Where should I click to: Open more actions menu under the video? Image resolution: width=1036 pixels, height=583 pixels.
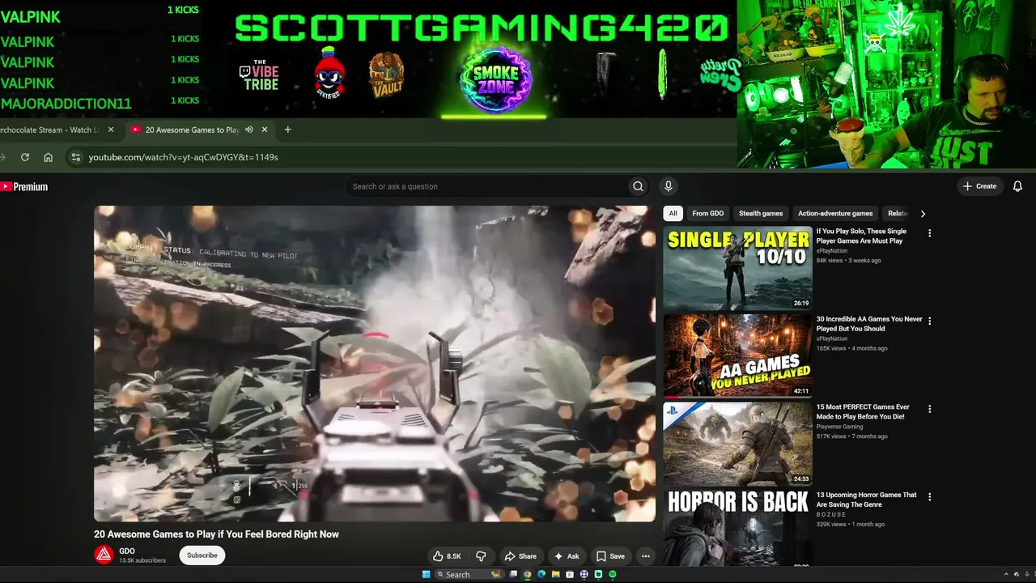tap(645, 556)
